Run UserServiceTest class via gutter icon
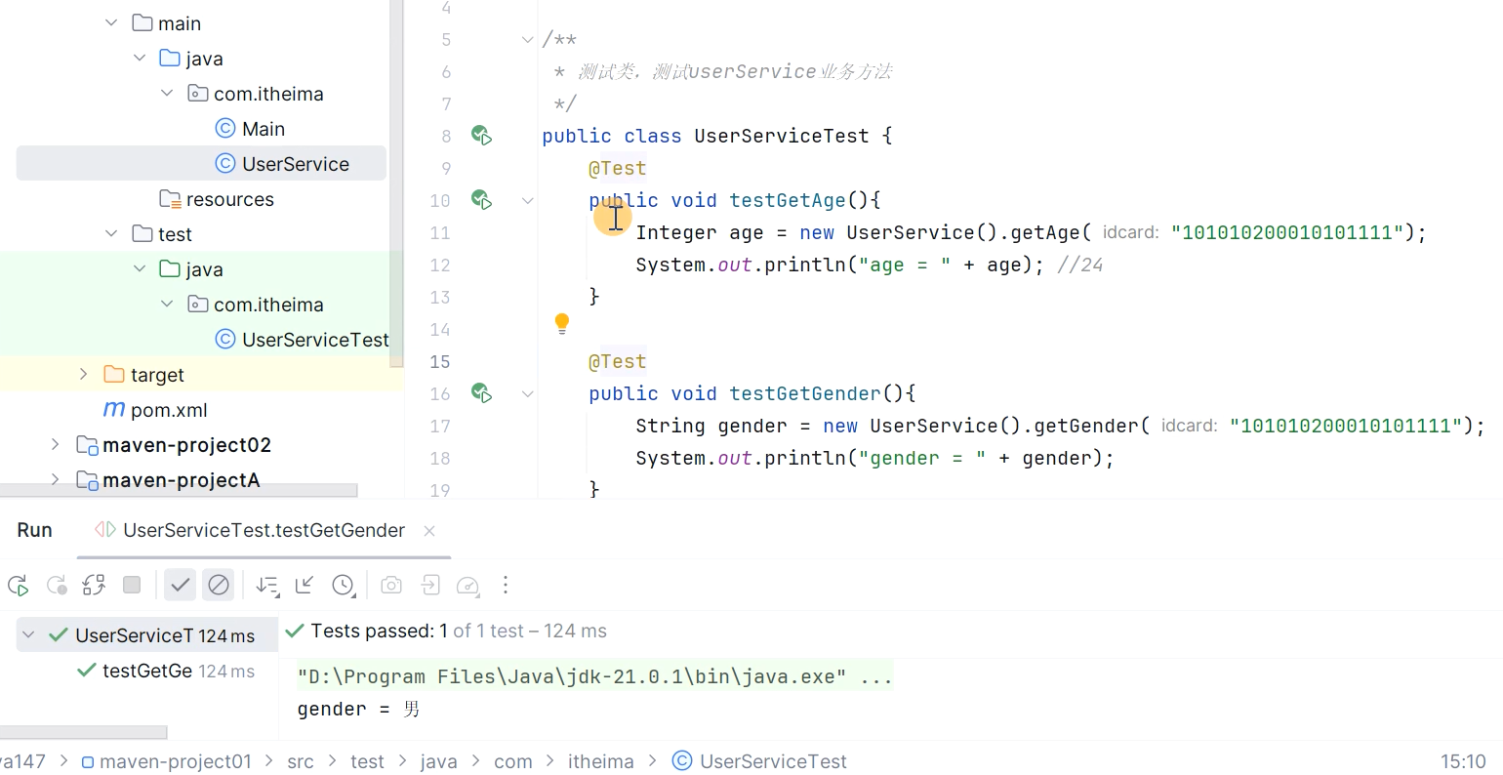1503x775 pixels. coord(481,136)
